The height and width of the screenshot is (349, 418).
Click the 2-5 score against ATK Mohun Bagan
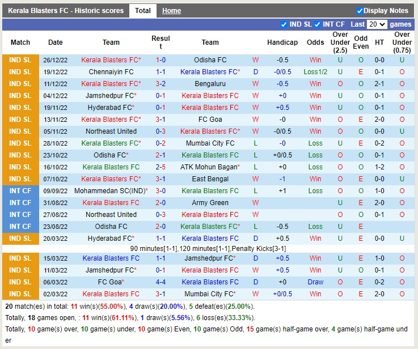coord(161,167)
